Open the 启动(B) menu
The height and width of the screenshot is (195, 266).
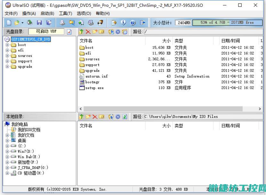tap(47, 13)
